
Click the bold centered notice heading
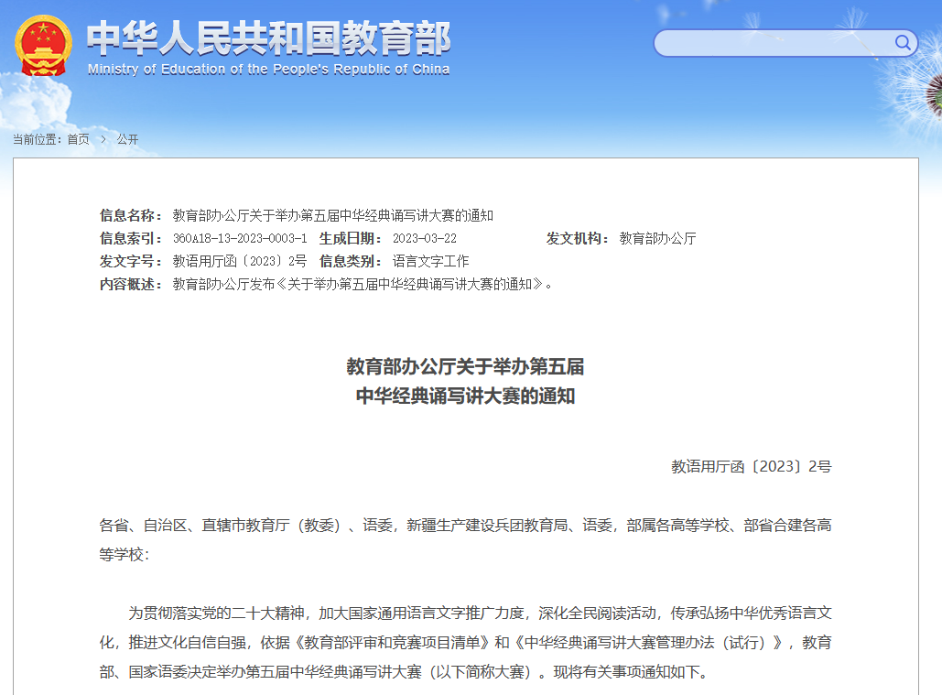[465, 382]
